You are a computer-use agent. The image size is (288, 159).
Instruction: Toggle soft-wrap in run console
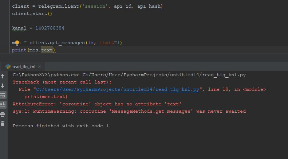coord(3,95)
